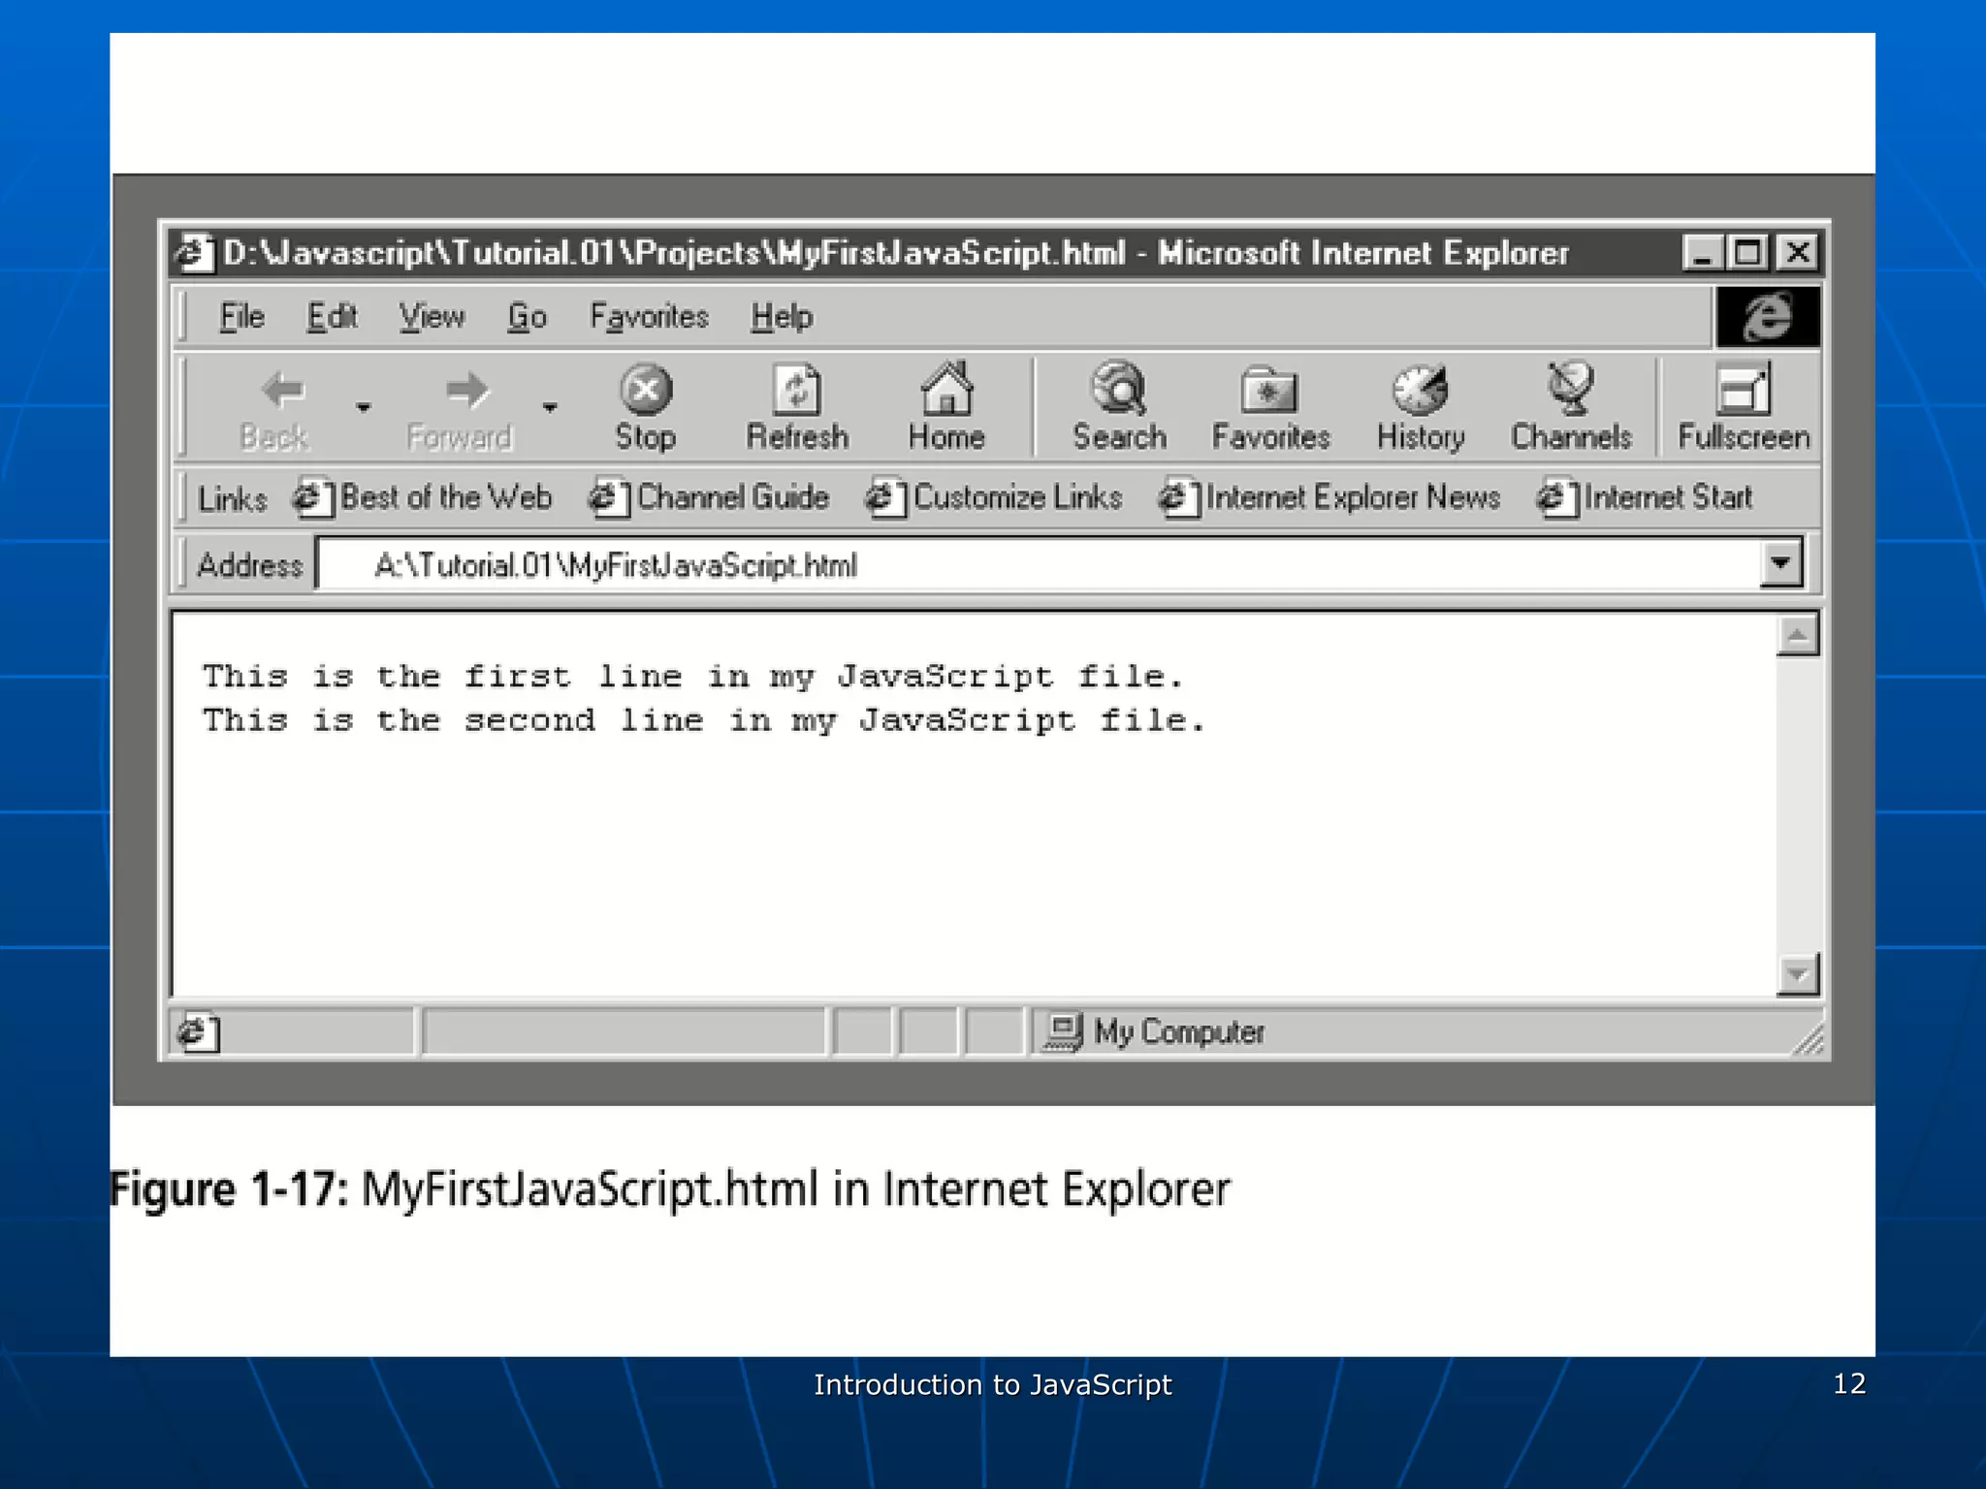Click the scroll down arrow of page
The height and width of the screenshot is (1489, 1986).
pyautogui.click(x=1797, y=974)
